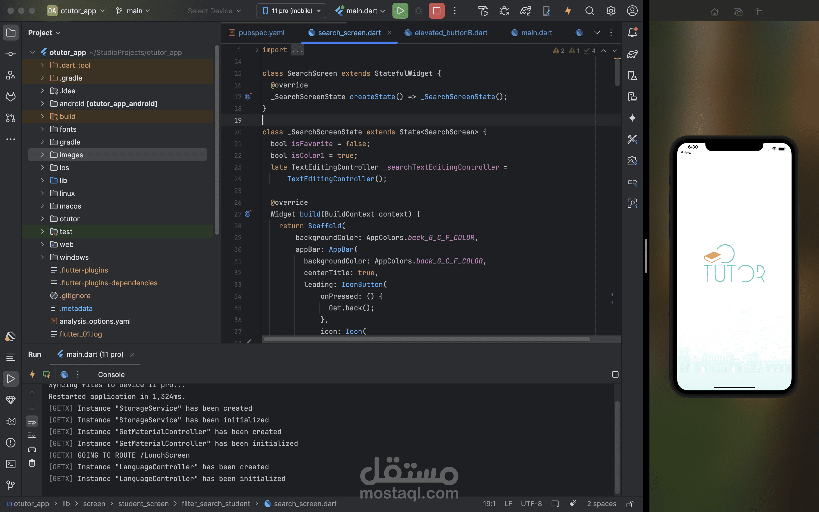The image size is (819, 512).
Task: Open the Notifications bell panel
Action: (632, 33)
